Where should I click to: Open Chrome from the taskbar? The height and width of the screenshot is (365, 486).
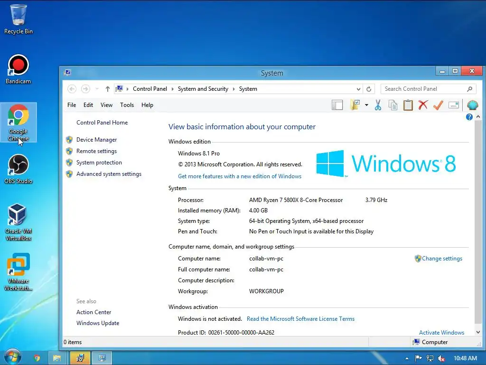tap(37, 358)
